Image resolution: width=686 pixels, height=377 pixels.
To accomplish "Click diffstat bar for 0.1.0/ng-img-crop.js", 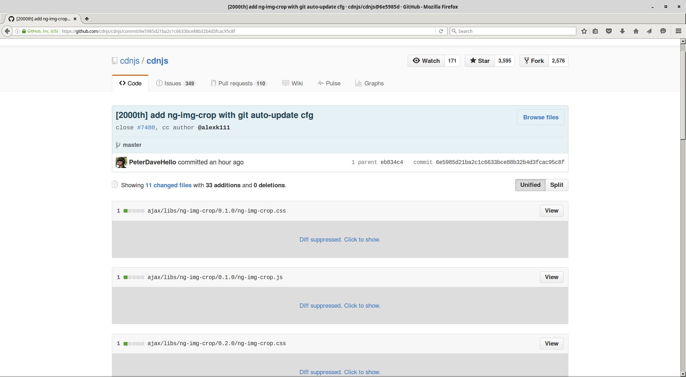I will (134, 277).
